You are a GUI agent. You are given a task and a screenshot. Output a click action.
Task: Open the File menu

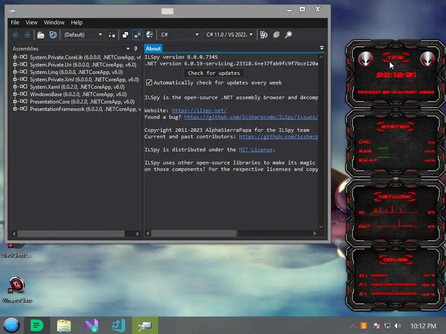point(15,23)
